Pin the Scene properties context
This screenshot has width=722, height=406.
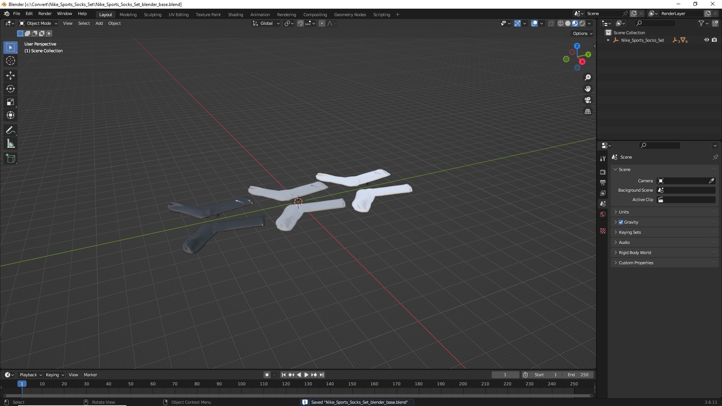tap(715, 157)
